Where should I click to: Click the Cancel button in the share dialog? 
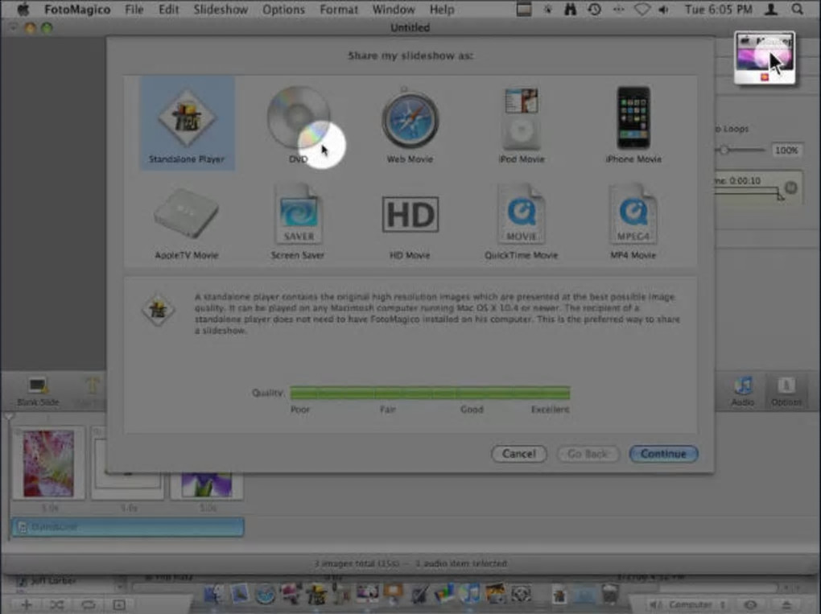(x=519, y=454)
